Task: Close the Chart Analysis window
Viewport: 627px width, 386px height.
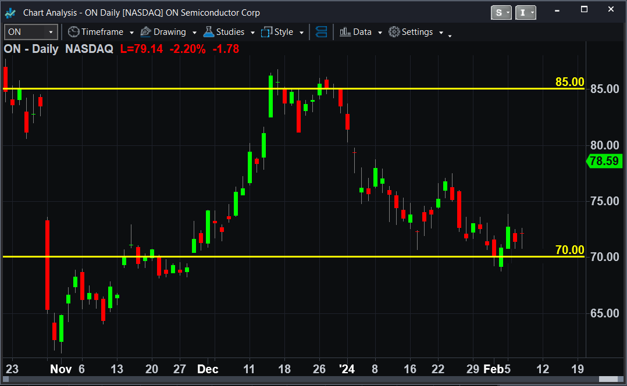Action: (611, 9)
